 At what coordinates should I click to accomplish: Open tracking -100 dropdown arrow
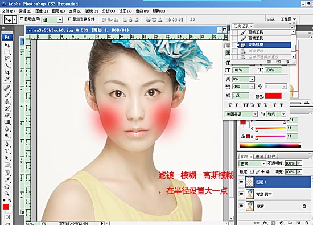coord(252,87)
